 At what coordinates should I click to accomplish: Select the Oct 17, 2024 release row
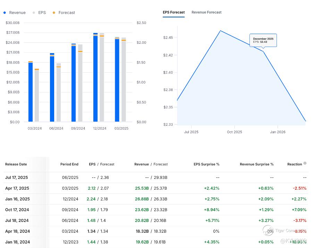click(17, 210)
